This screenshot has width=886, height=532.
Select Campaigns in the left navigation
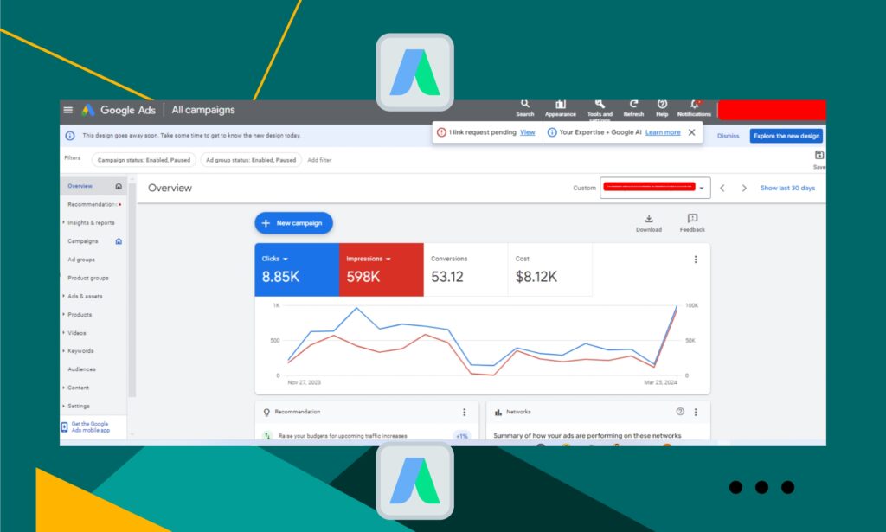pos(83,241)
